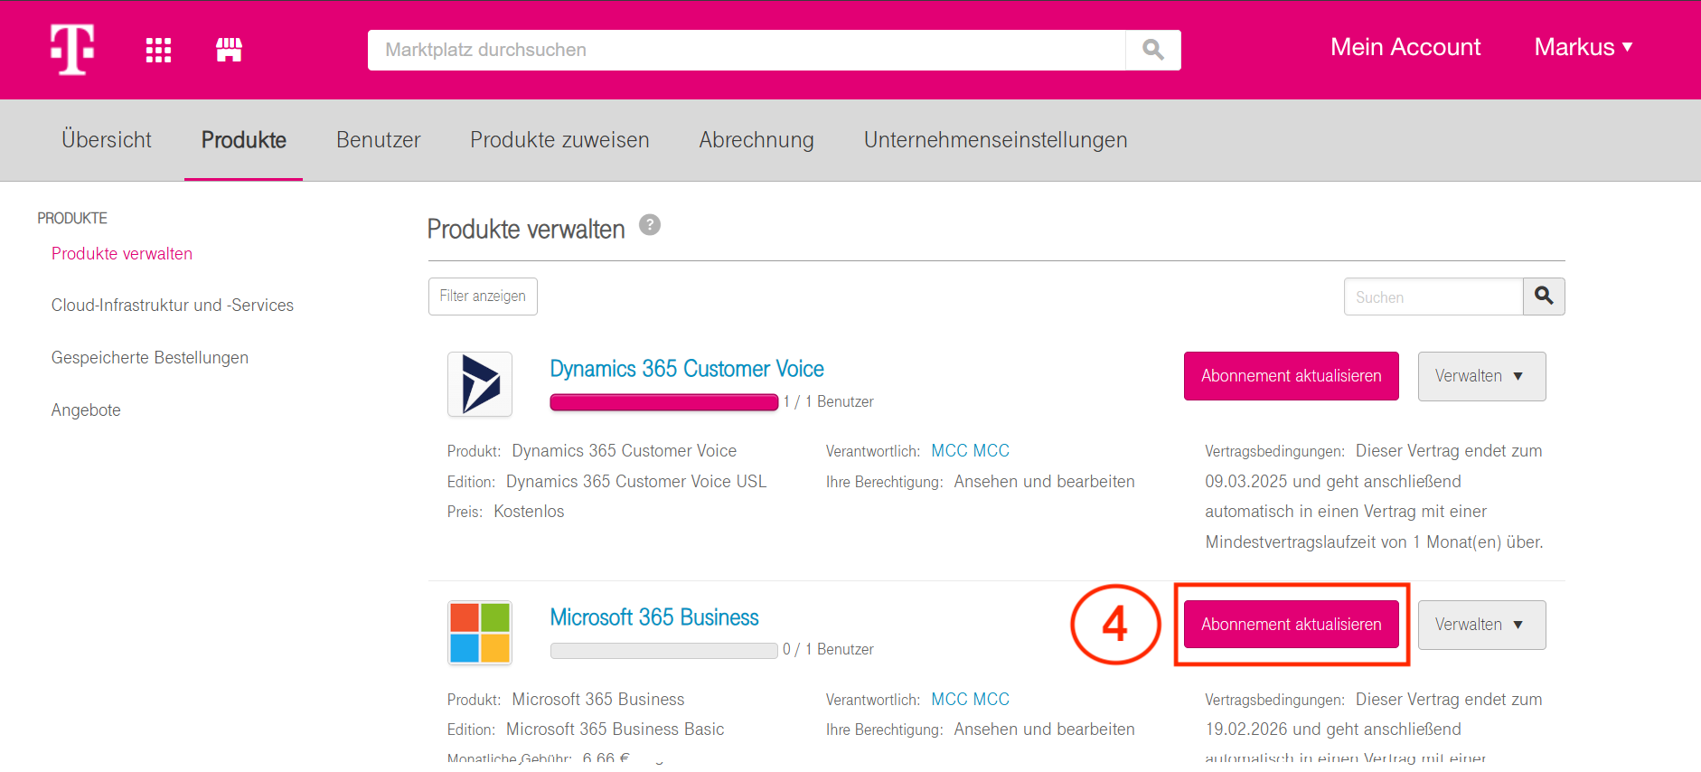The width and height of the screenshot is (1701, 772).
Task: Switch to the Benutzer tab
Action: 378,140
